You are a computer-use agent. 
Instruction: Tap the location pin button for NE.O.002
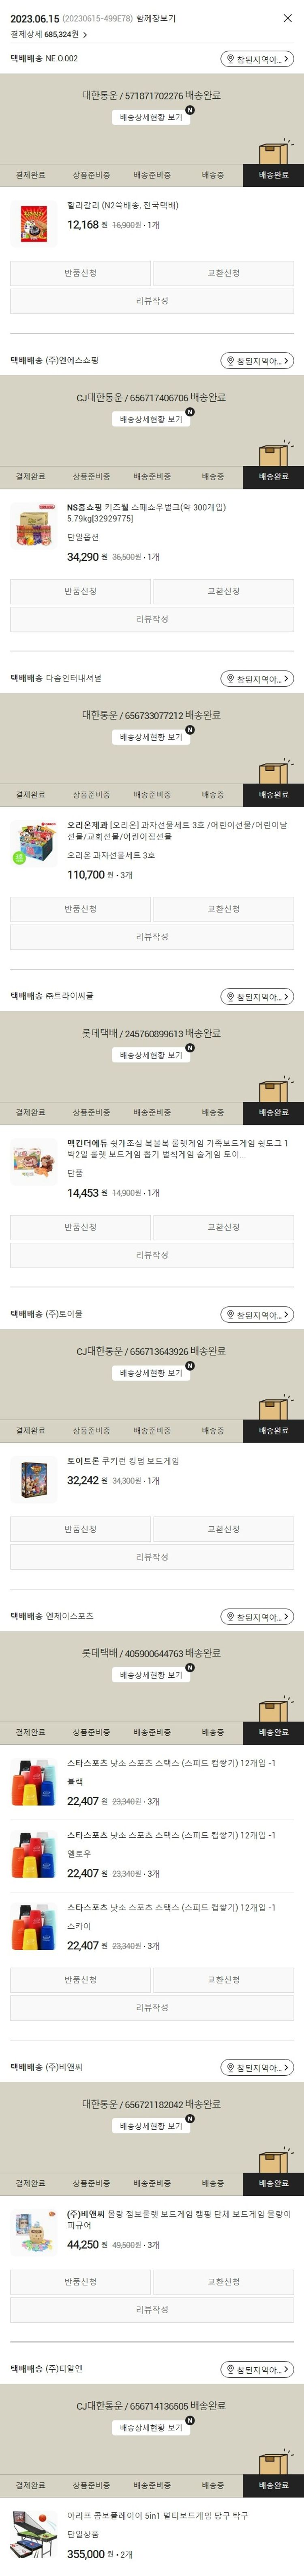point(257,59)
